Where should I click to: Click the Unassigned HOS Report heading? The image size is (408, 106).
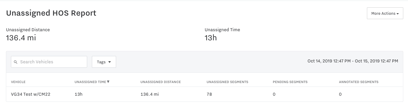tap(51, 13)
